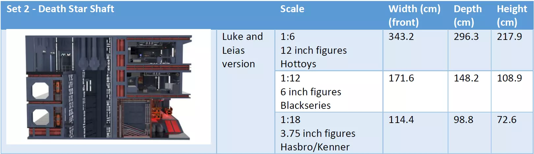Select the 'Height (cm)' column header
This screenshot has height=154, width=534.
click(x=512, y=15)
